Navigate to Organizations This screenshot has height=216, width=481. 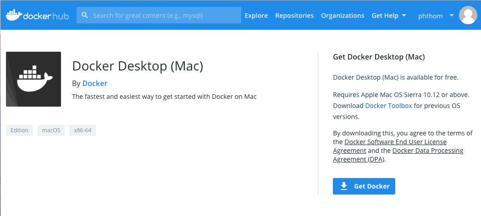pos(343,16)
